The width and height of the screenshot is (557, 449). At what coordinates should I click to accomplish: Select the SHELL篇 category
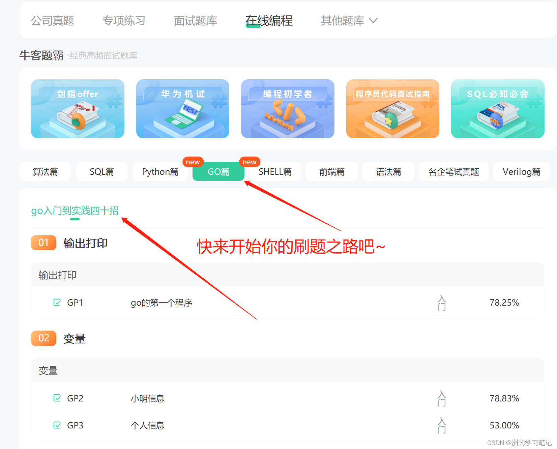click(x=275, y=172)
